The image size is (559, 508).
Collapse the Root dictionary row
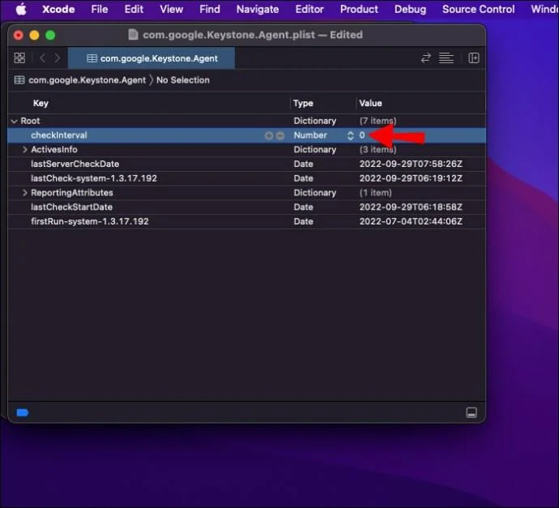tap(15, 122)
